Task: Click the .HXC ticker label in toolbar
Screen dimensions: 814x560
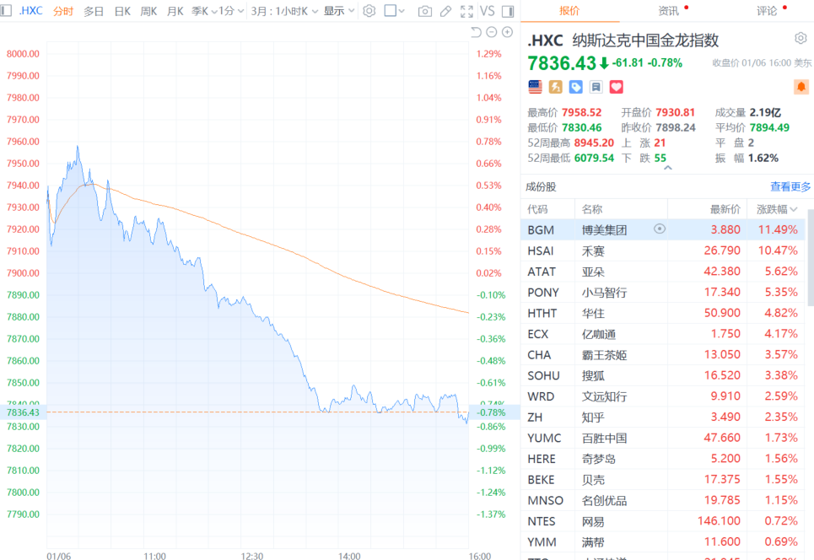Action: click(x=30, y=10)
